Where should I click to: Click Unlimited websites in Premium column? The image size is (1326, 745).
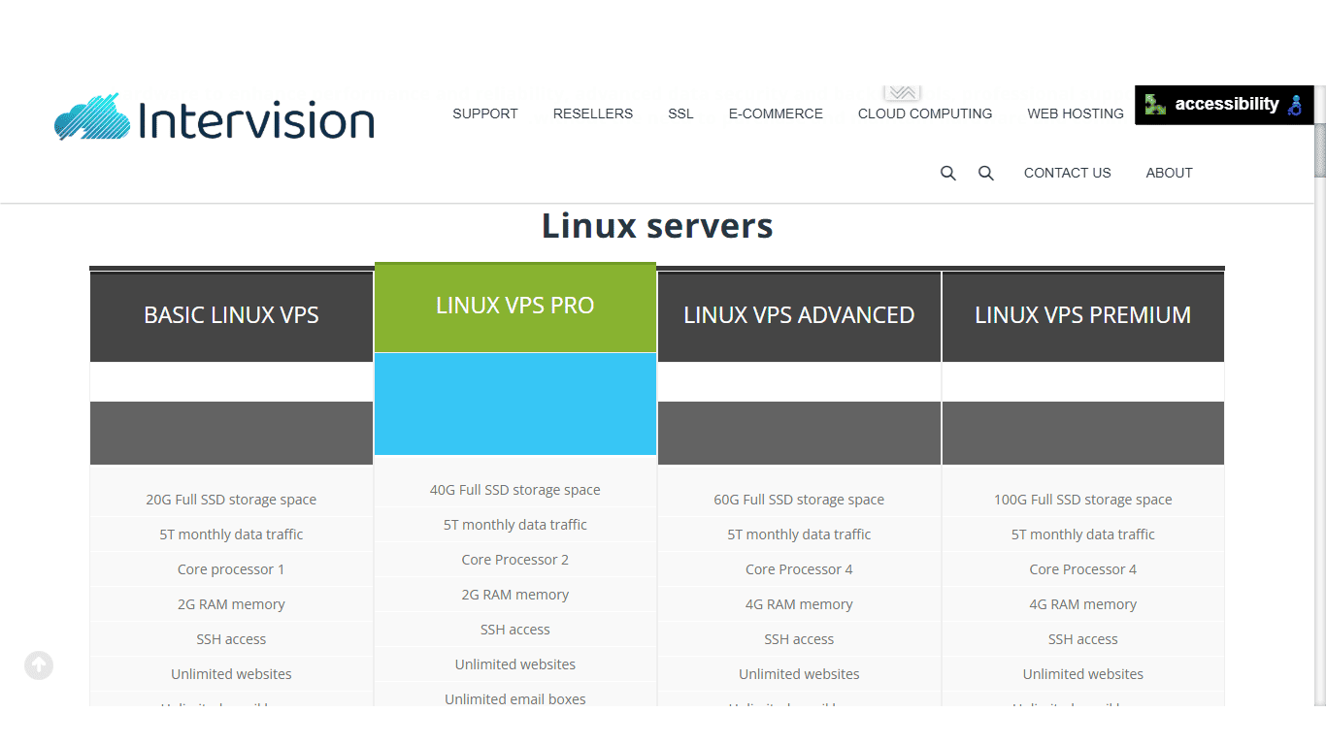point(1083,674)
